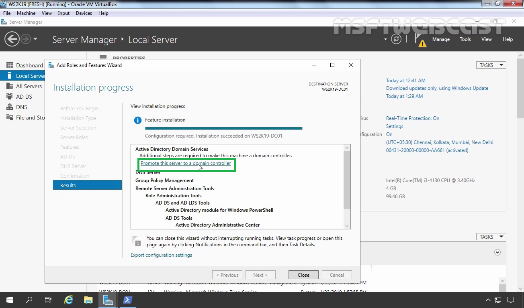Viewport: 524px width, 308px height.
Task: Click Promote this server to a domain controller
Action: point(186,163)
